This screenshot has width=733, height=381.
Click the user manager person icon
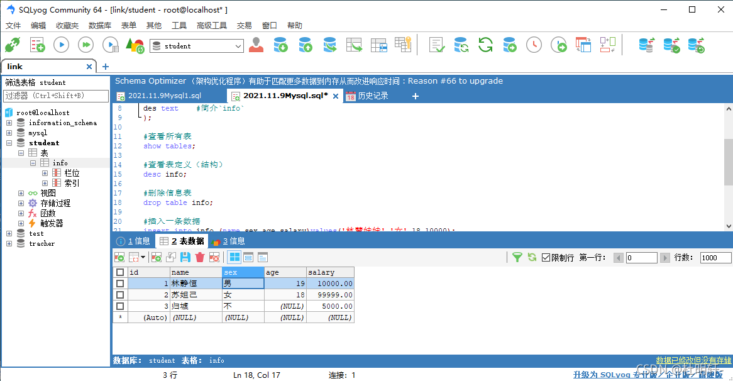click(x=256, y=45)
